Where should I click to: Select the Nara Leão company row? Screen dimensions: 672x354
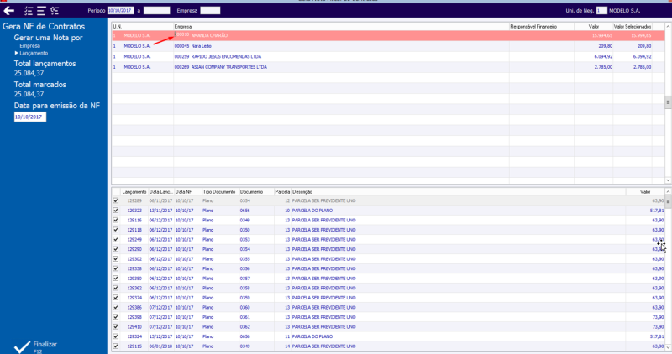[388, 46]
